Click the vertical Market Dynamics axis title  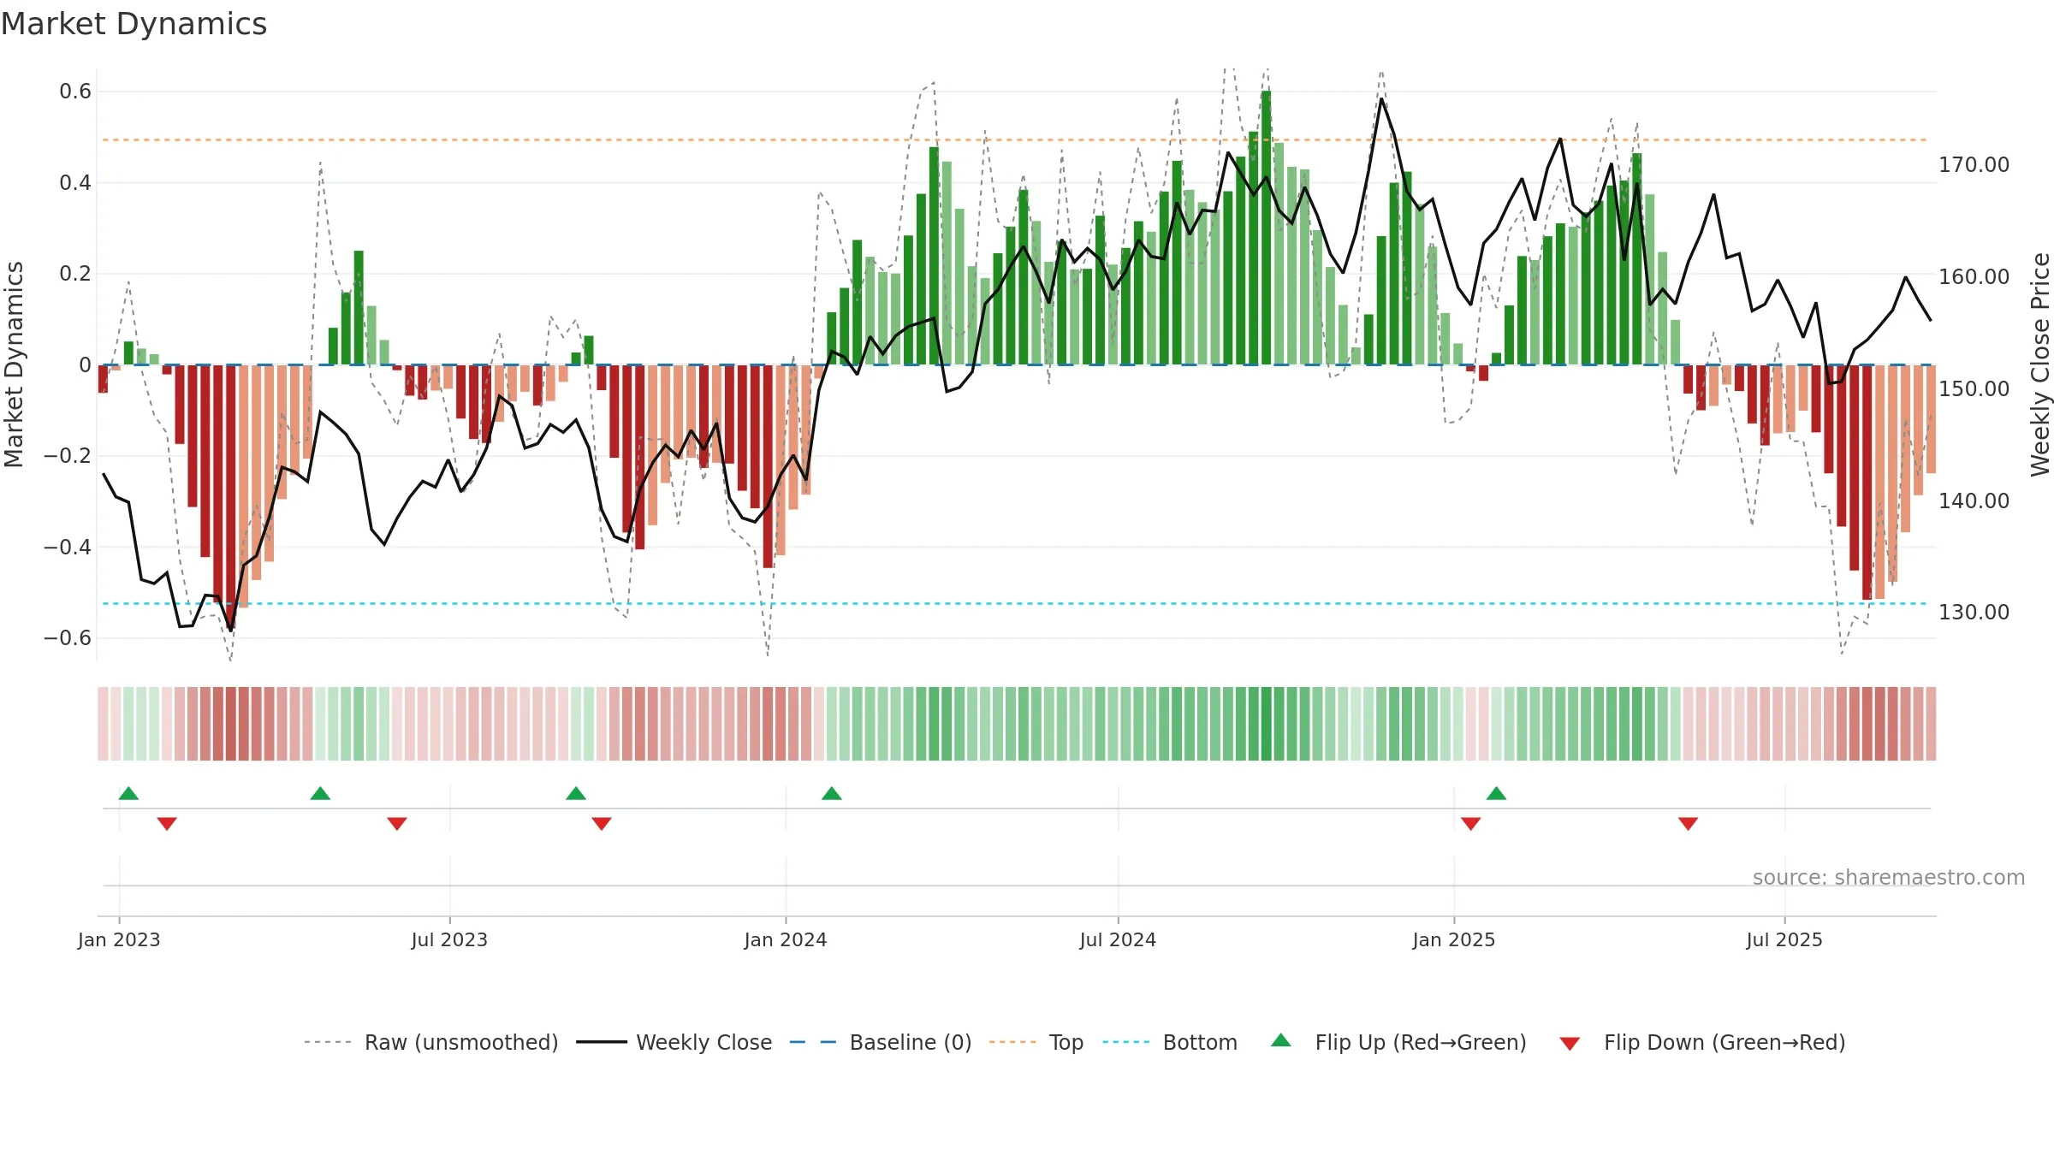pos(14,364)
